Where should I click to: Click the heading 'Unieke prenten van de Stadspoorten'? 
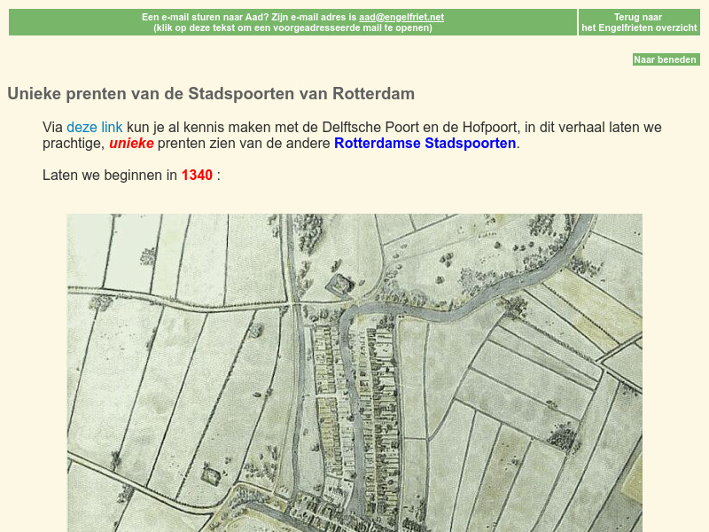tap(211, 93)
